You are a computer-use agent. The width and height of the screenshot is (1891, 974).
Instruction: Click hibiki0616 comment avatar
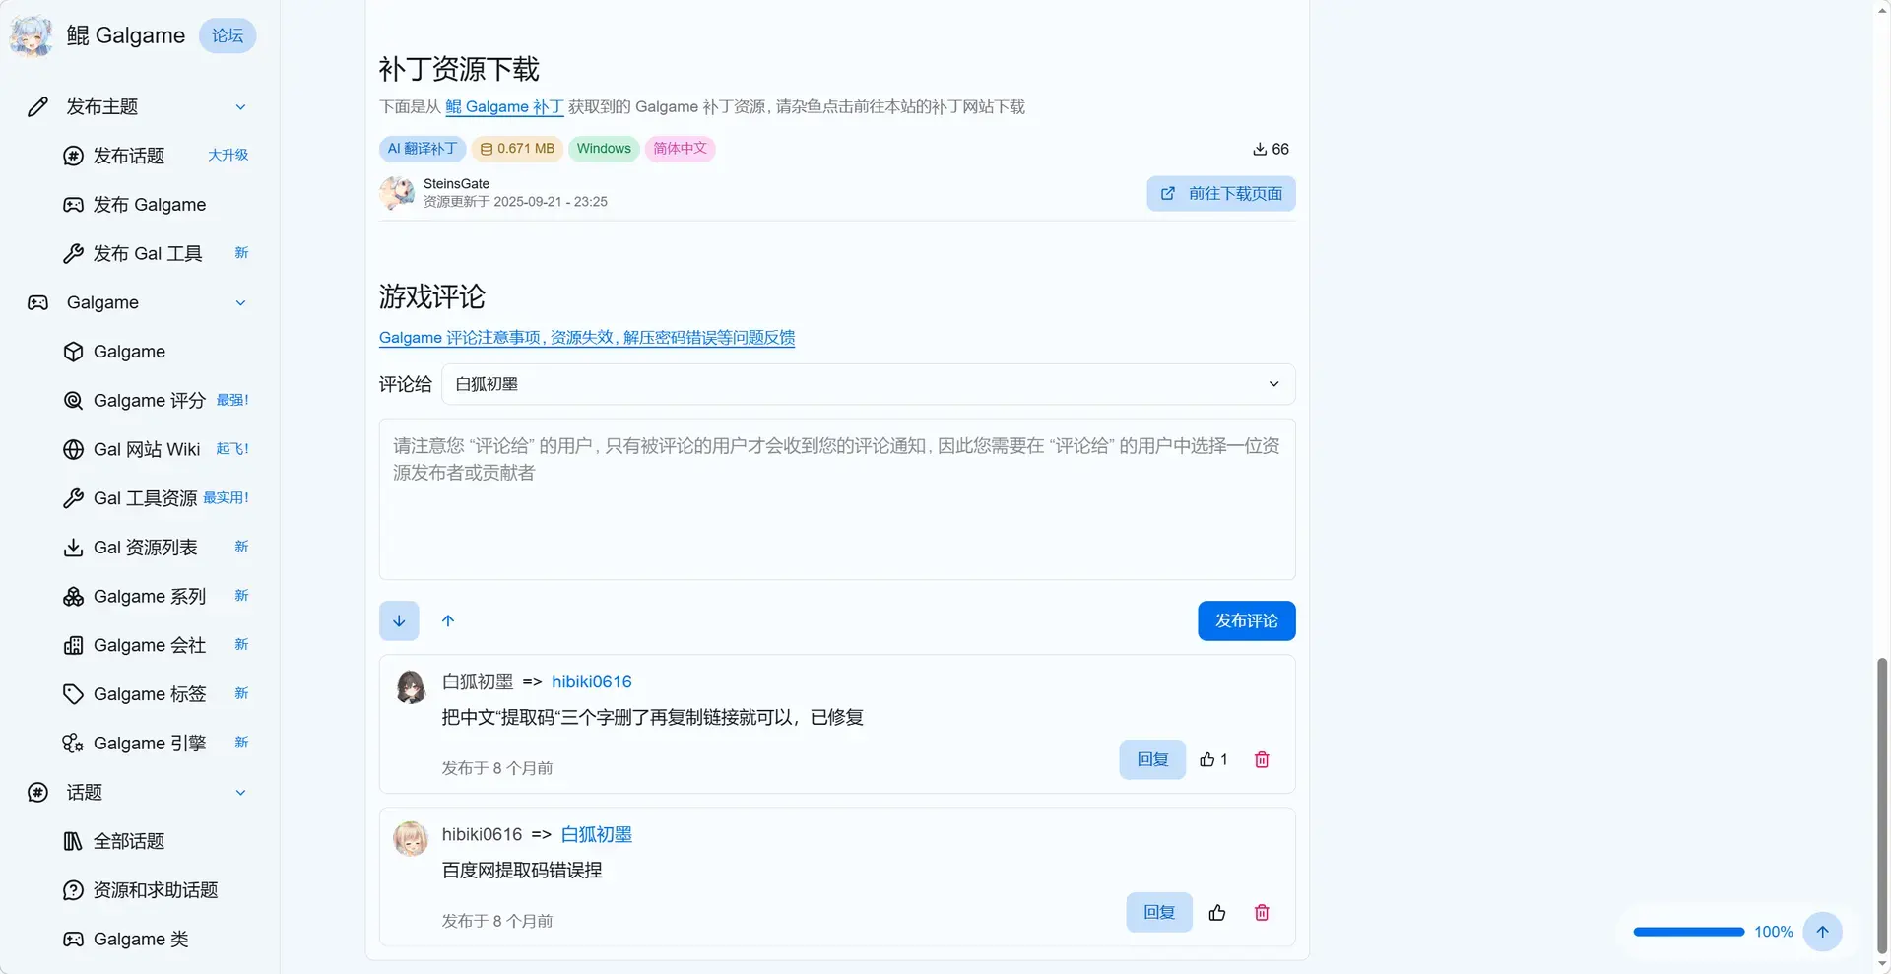tap(411, 839)
